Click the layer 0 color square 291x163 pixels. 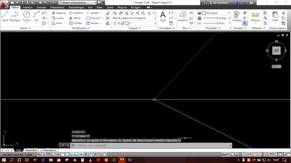tap(127, 23)
